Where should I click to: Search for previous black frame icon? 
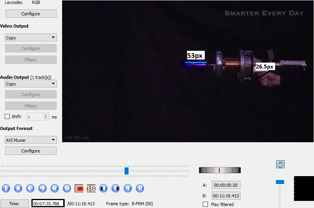coord(103,188)
